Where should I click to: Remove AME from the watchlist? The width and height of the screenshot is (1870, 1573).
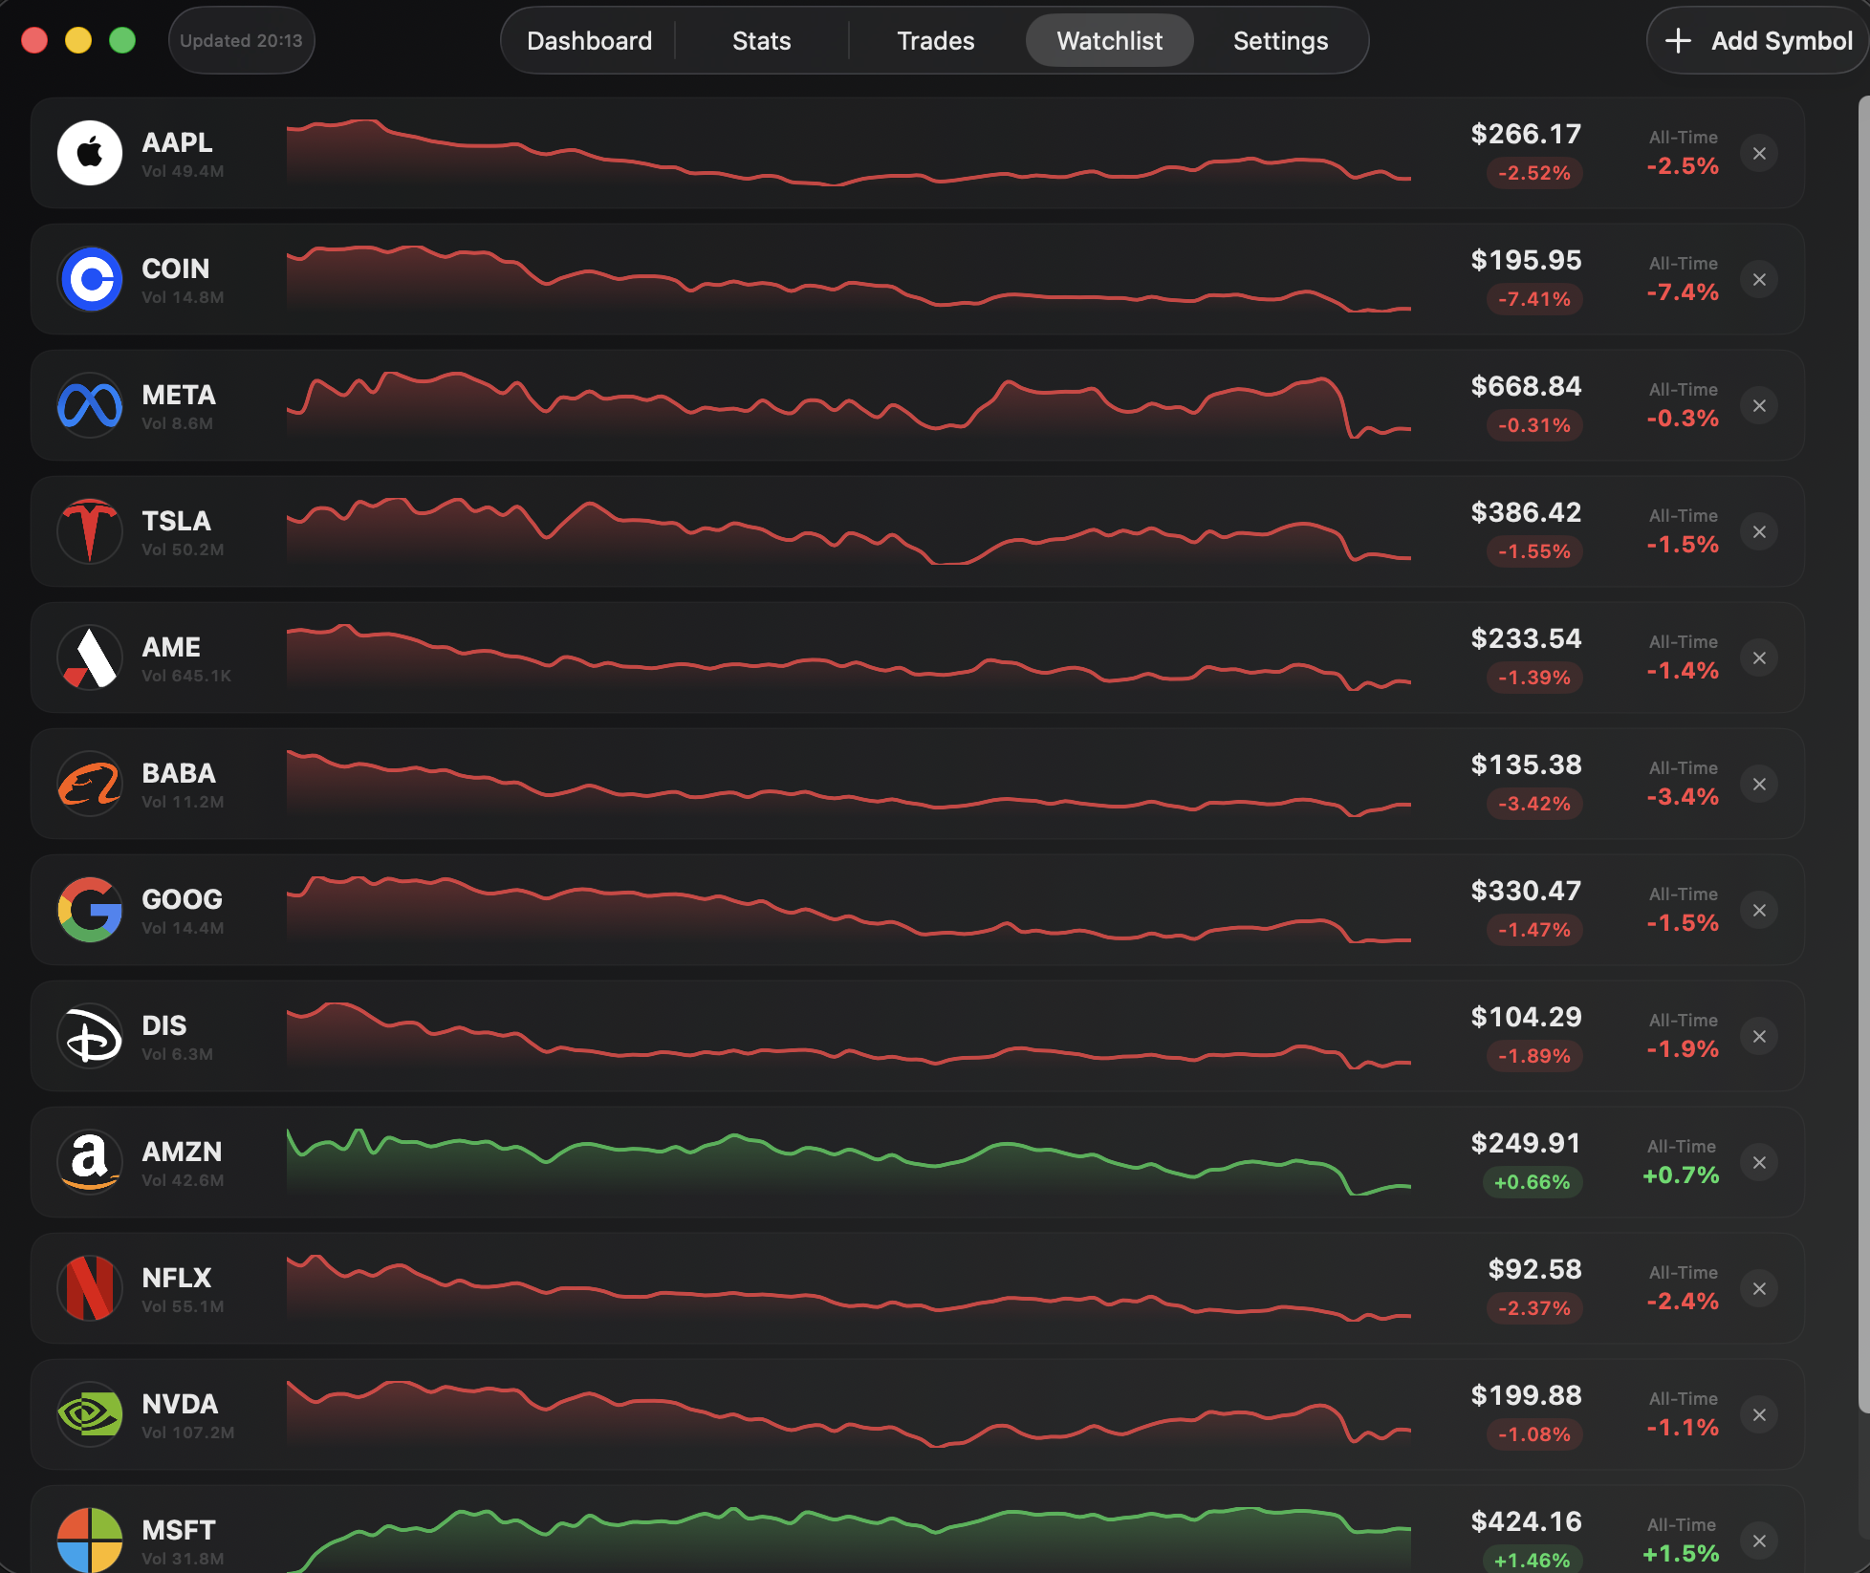click(1759, 657)
